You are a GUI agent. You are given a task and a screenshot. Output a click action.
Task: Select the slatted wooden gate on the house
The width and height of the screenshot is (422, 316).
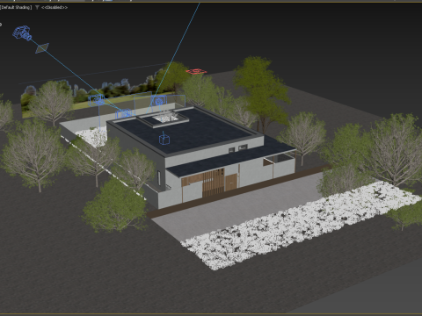(213, 183)
